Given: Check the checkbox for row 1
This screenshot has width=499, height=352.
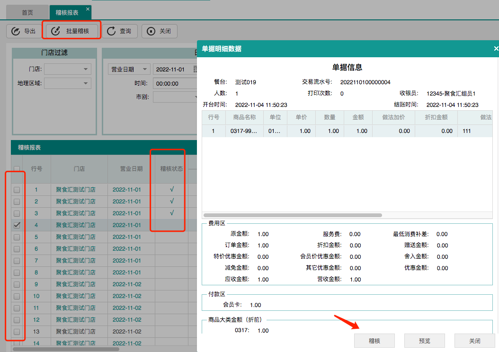Looking at the screenshot, I should point(17,190).
